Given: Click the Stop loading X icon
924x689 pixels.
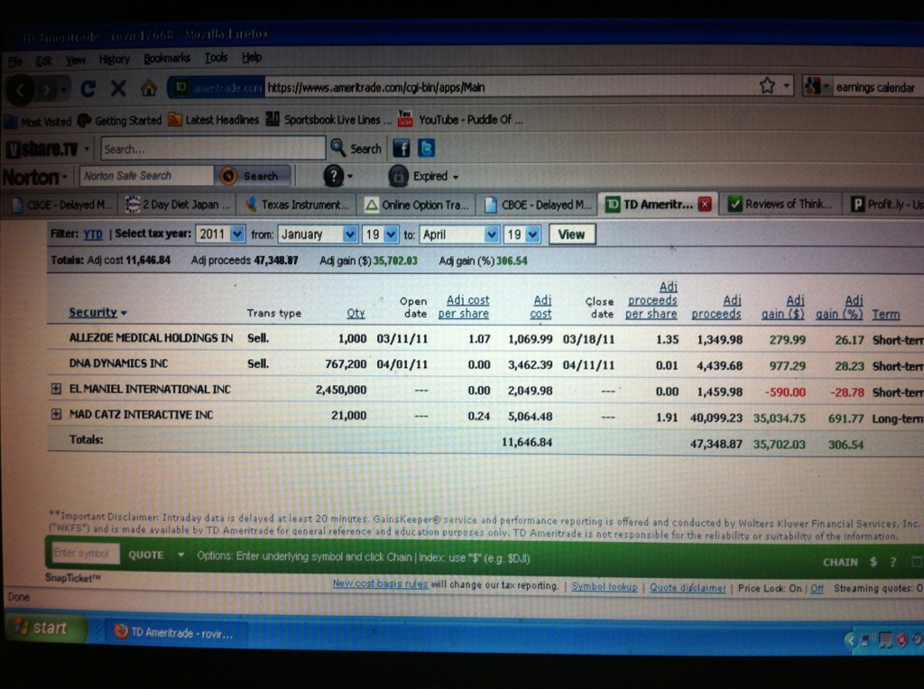Looking at the screenshot, I should [x=118, y=89].
